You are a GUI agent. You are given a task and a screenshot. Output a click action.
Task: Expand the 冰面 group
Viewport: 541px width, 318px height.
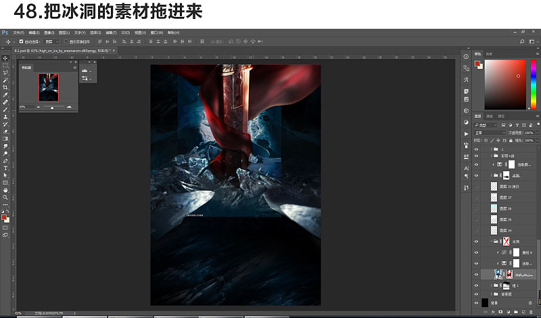[x=492, y=176]
